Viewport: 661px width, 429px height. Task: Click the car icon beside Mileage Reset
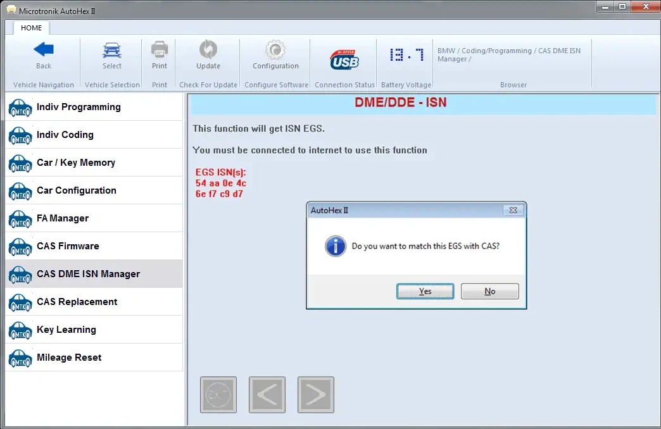(x=20, y=357)
